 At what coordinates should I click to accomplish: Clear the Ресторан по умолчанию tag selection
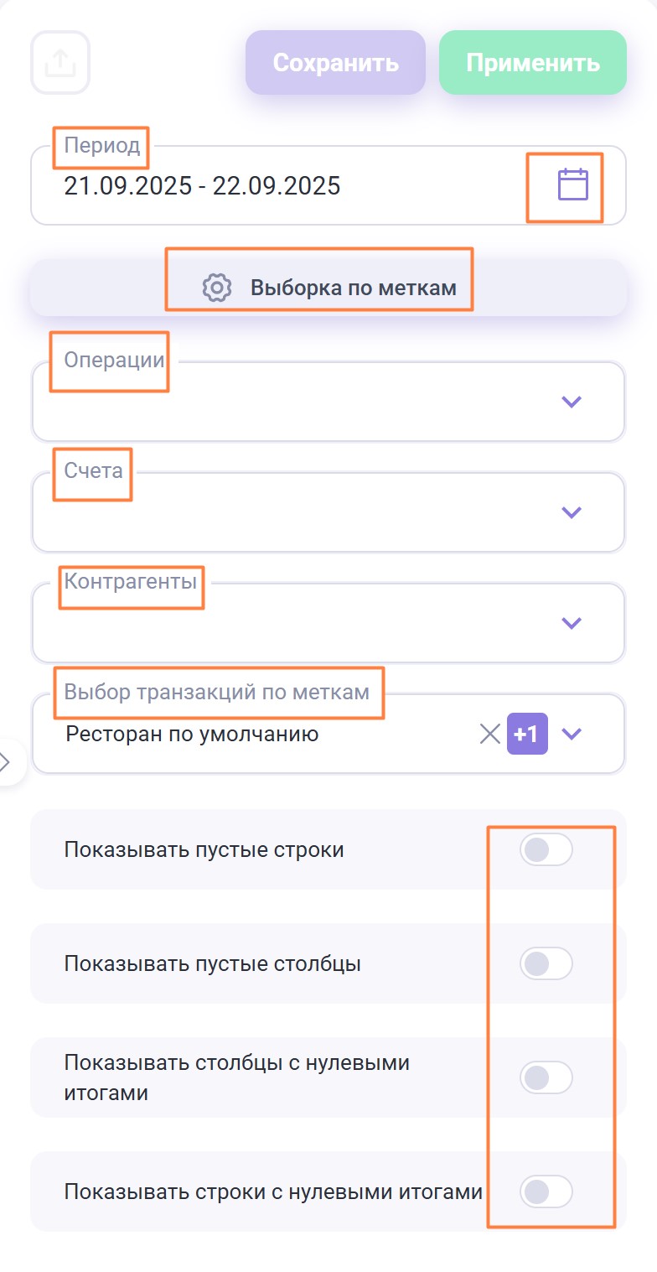click(x=489, y=735)
